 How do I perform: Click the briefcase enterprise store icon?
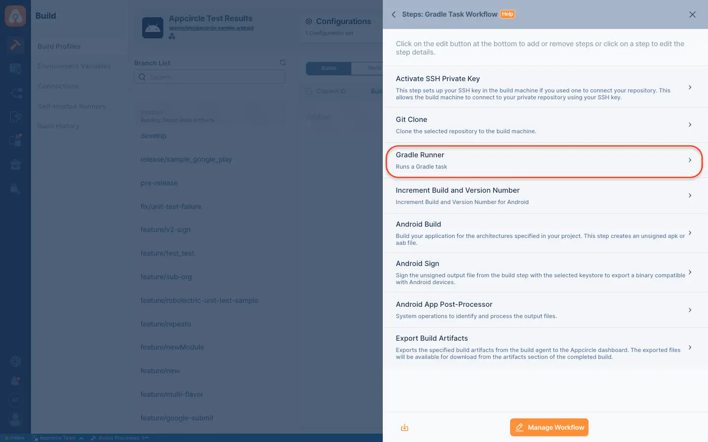pos(15,164)
